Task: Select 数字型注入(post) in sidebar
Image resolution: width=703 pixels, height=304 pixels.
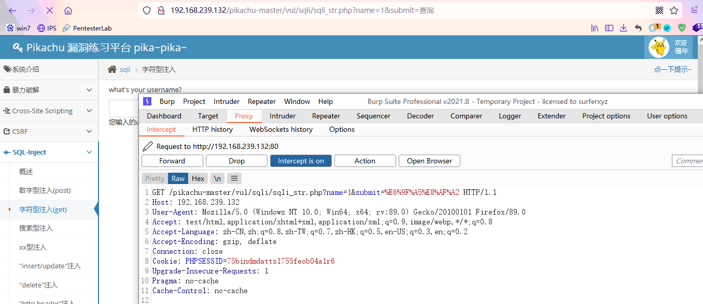Action: pos(45,190)
